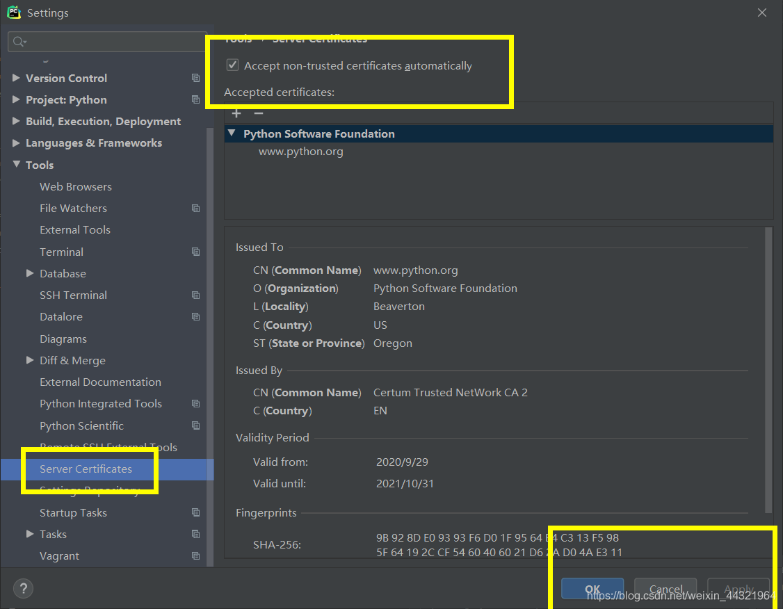Open Startup Tasks settings

[x=74, y=512]
